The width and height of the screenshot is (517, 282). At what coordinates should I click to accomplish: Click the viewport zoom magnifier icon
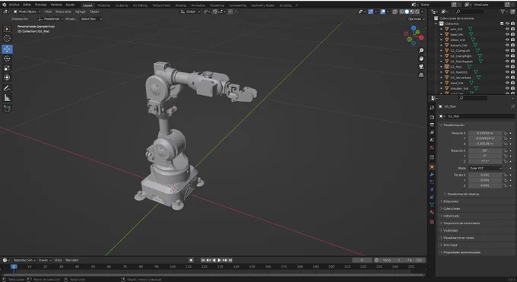pos(421,50)
